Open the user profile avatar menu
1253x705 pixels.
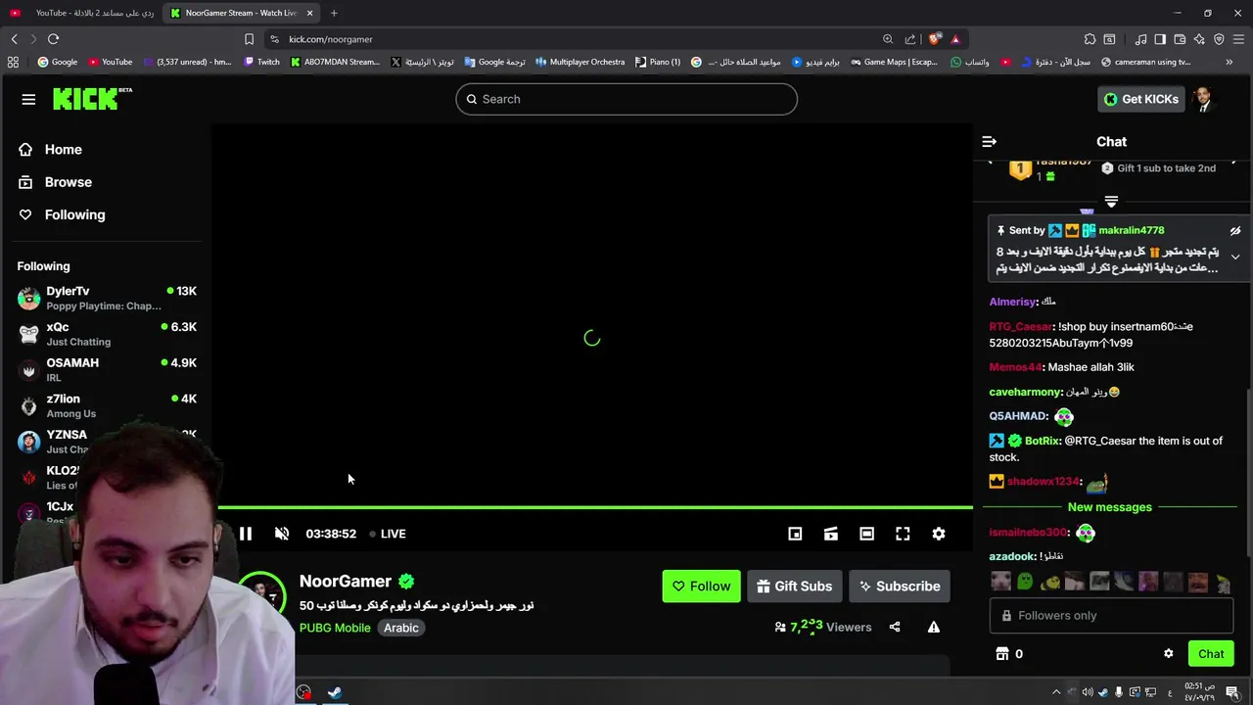(x=1202, y=99)
